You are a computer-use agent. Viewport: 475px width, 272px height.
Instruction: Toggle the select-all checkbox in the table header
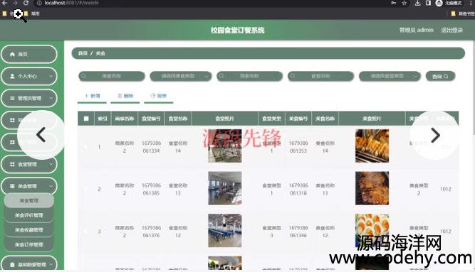[x=86, y=119]
